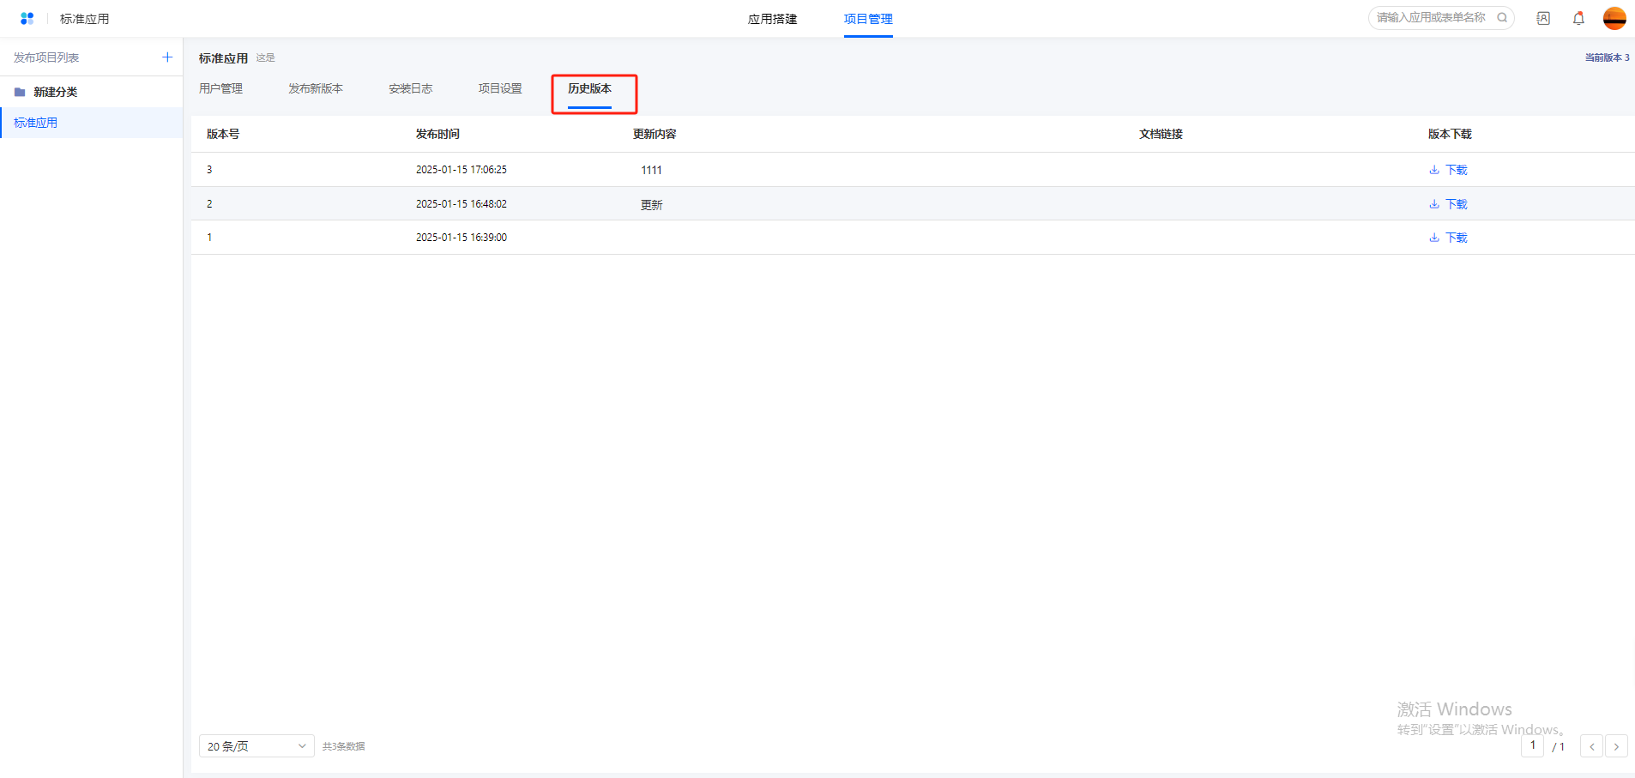Screen dimensions: 1635x778
Task: Expand the 新建分类 folder in sidebar
Action: pyautogui.click(x=55, y=92)
